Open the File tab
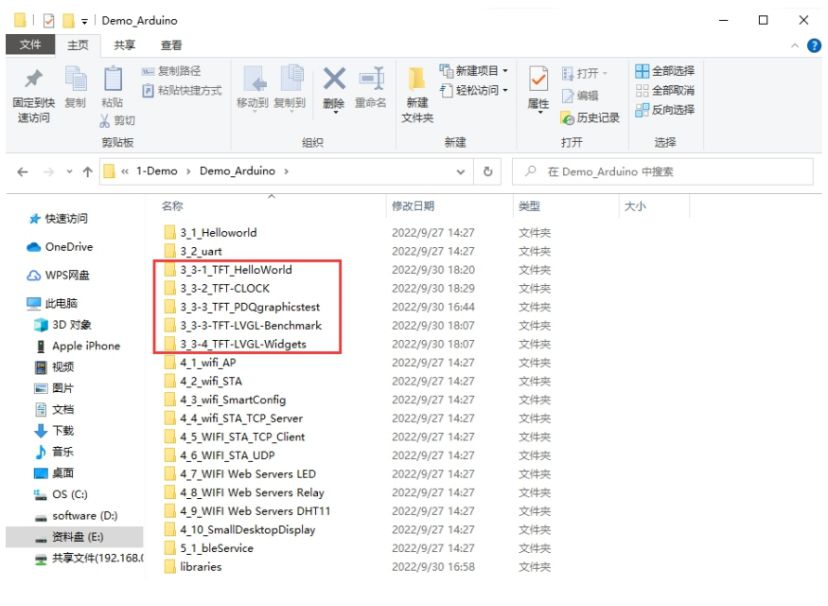828x606 pixels. point(30,45)
